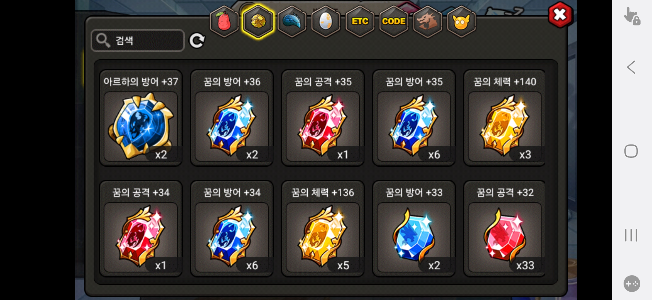Image resolution: width=652 pixels, height=300 pixels.
Task: Pick the 꿈의 체력 +140 yellow gem
Action: (505, 118)
